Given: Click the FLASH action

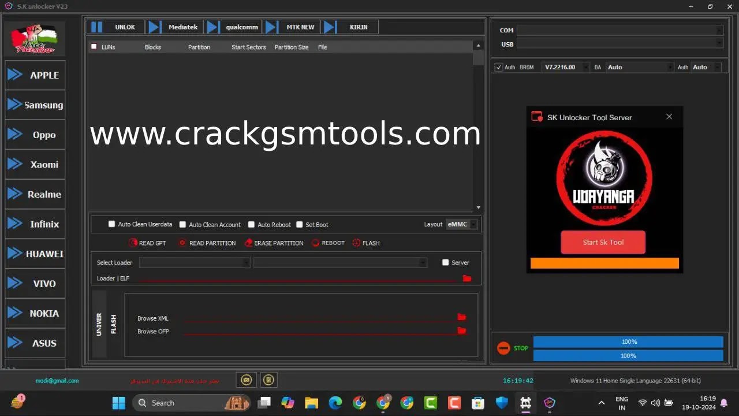Looking at the screenshot, I should [x=366, y=243].
